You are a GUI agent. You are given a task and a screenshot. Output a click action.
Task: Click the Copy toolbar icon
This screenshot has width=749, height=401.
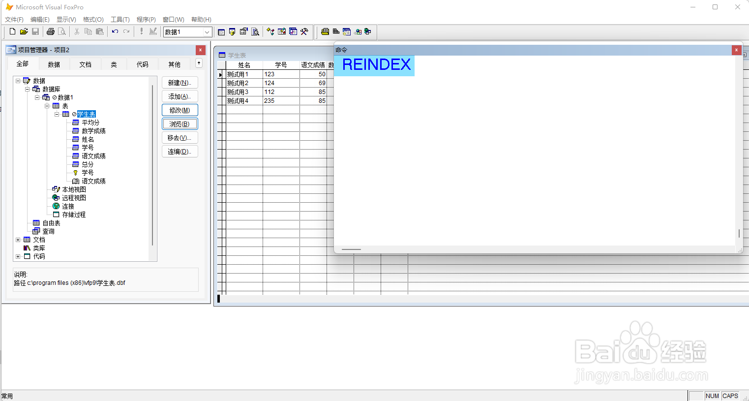pyautogui.click(x=88, y=31)
